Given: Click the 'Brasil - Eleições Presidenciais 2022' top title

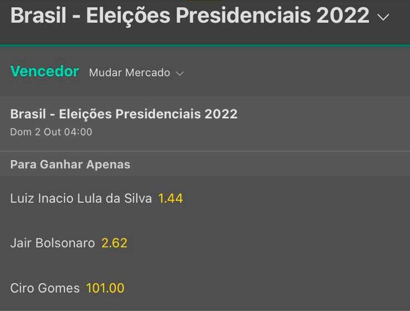Looking at the screenshot, I should click(x=190, y=16).
